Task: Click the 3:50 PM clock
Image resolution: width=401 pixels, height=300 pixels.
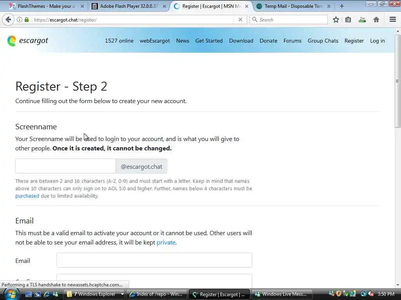Action: point(386,294)
